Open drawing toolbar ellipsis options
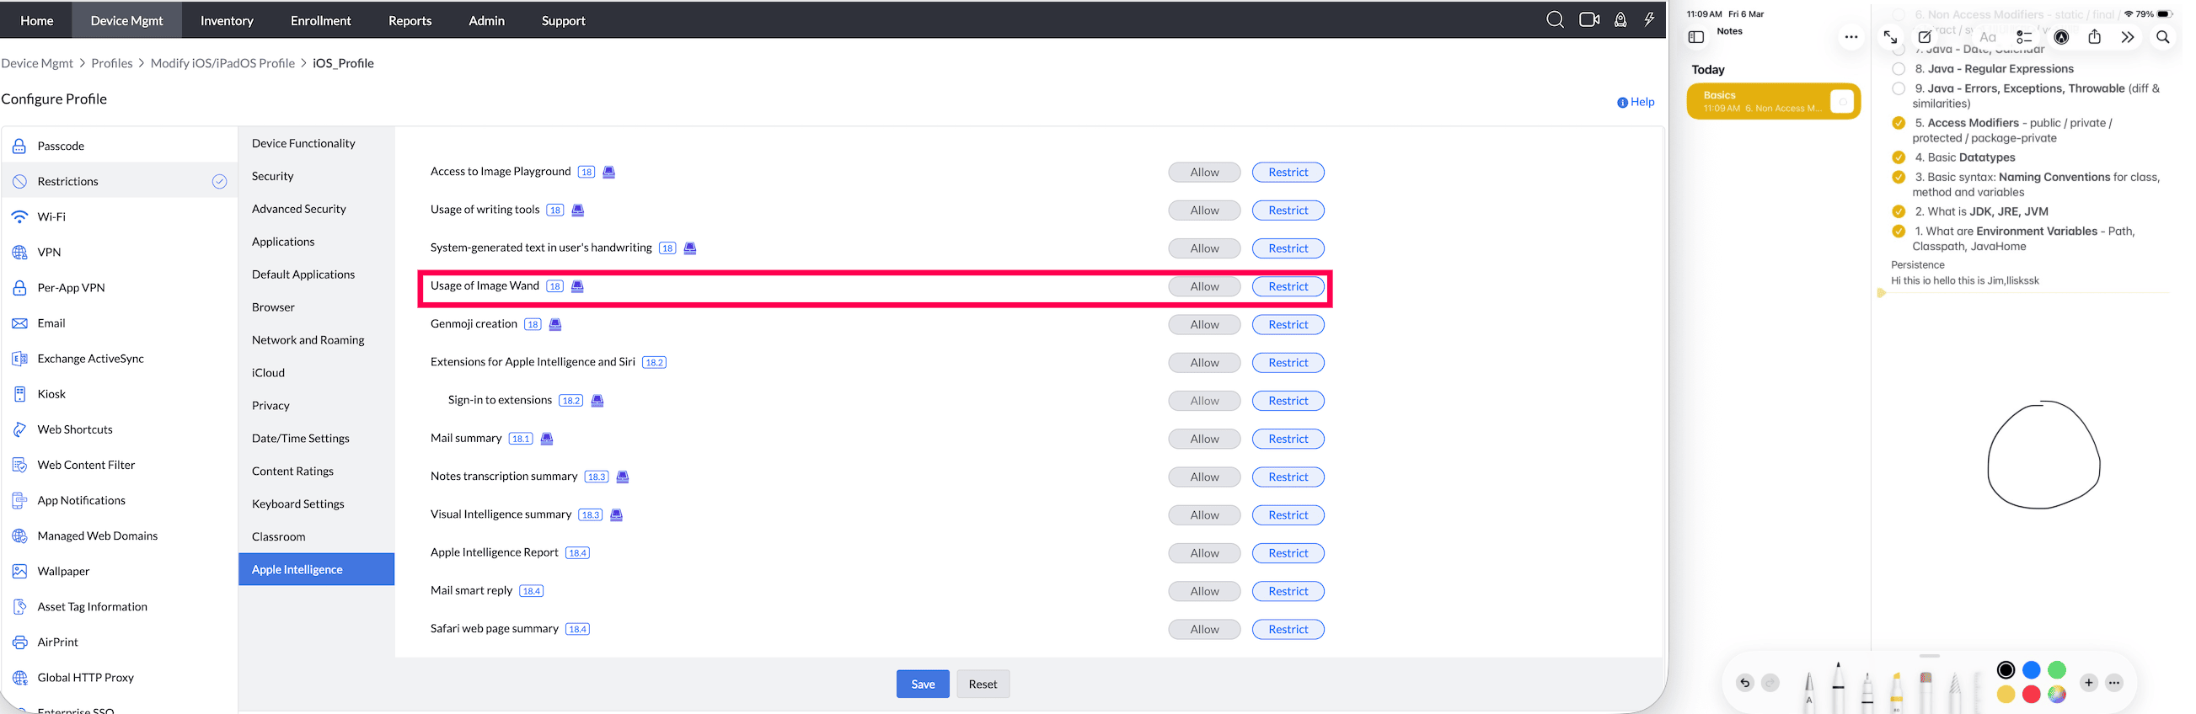Image resolution: width=2196 pixels, height=714 pixels. click(x=2114, y=683)
